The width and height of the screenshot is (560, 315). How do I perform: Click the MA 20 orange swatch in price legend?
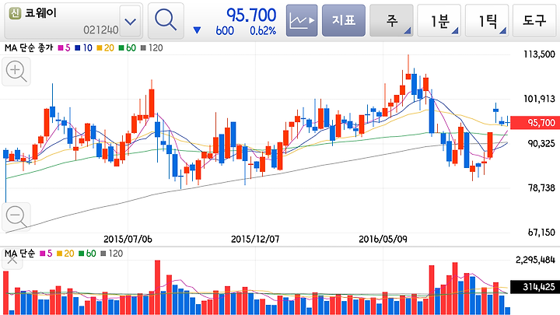pyautogui.click(x=100, y=48)
